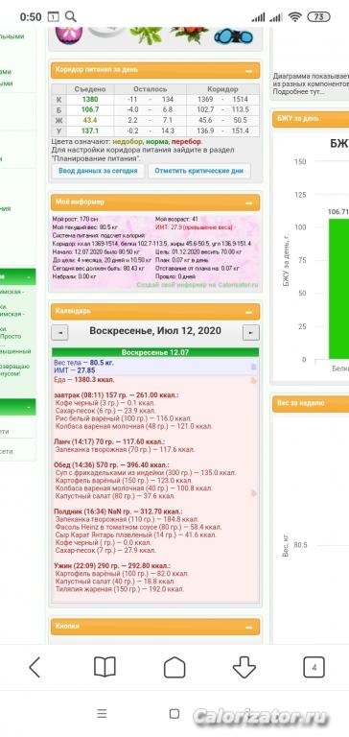This screenshot has width=349, height=737.
Task: Click the date title Воскресенье, Июл 12, 2020
Action: [x=155, y=331]
